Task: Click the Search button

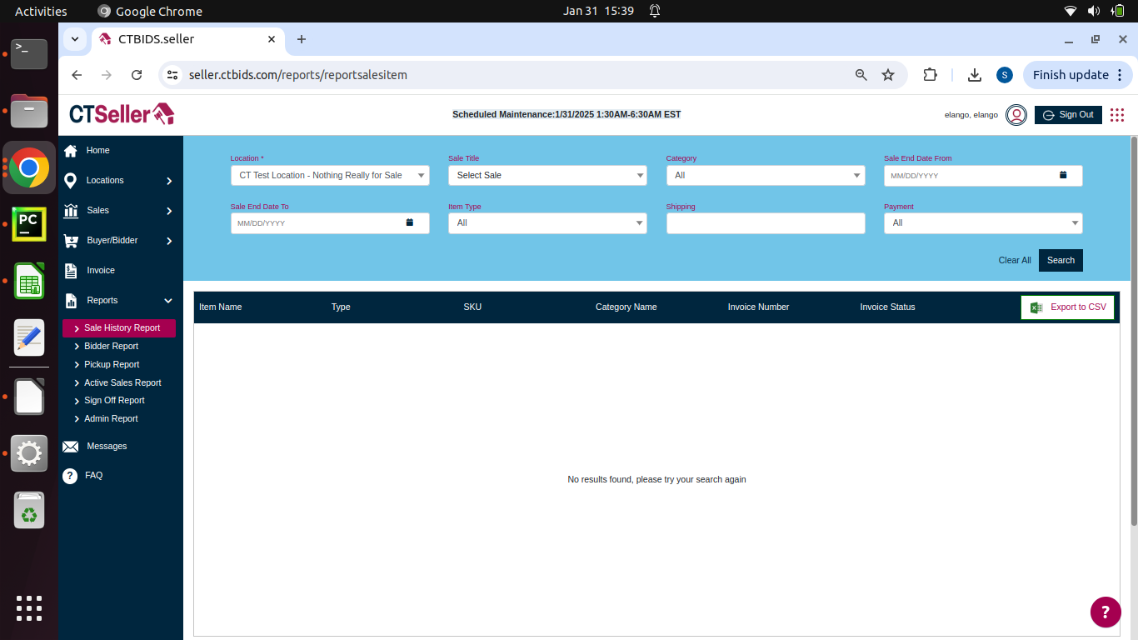Action: tap(1060, 260)
